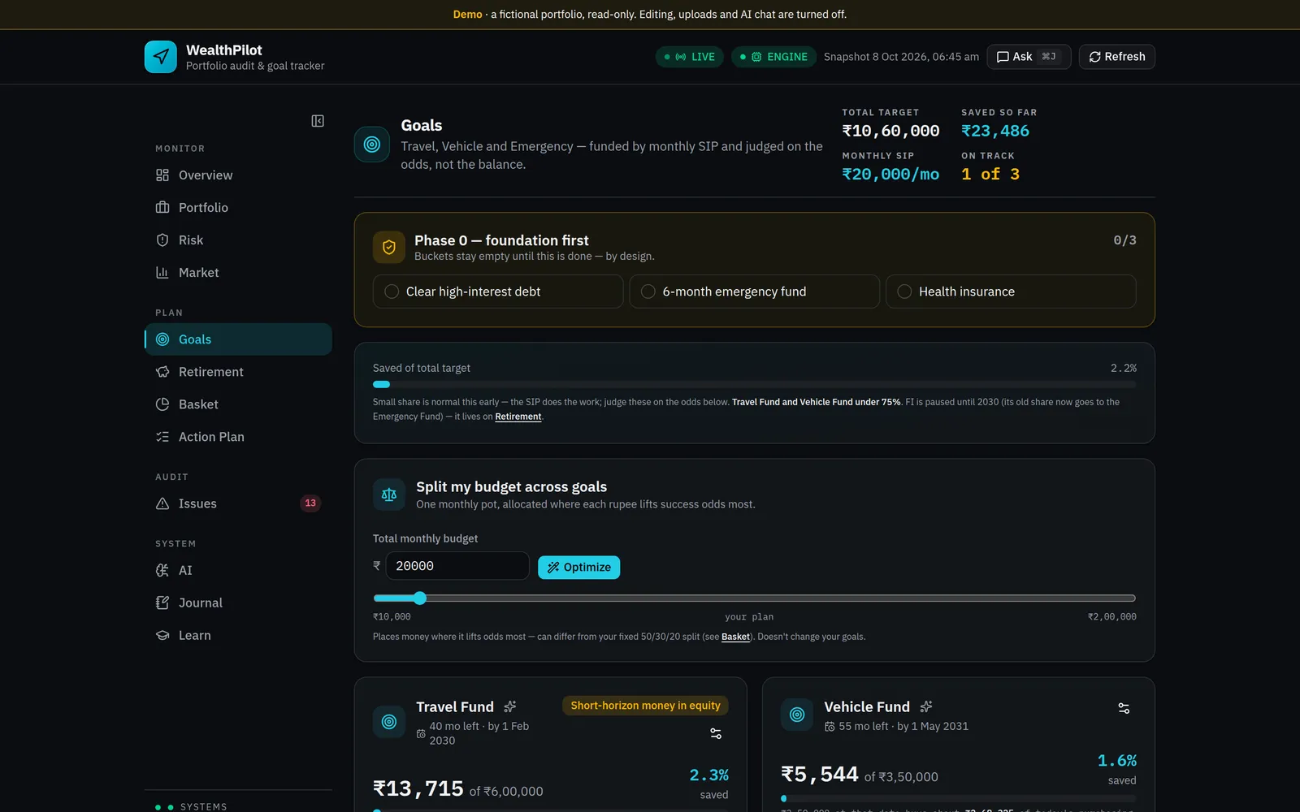1300x812 pixels.
Task: Select Goals in the Plan menu
Action: tap(238, 339)
